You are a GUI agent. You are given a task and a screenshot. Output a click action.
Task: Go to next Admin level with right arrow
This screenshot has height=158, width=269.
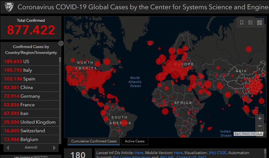click(x=54, y=147)
